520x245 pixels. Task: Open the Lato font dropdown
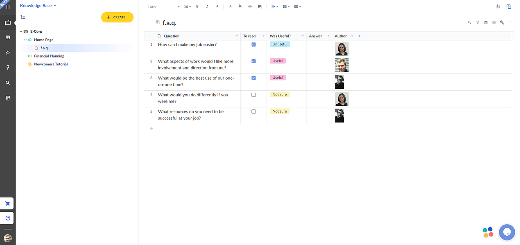pyautogui.click(x=164, y=7)
